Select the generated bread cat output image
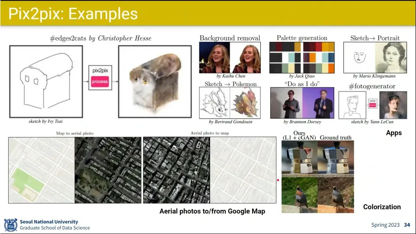 tap(155, 81)
